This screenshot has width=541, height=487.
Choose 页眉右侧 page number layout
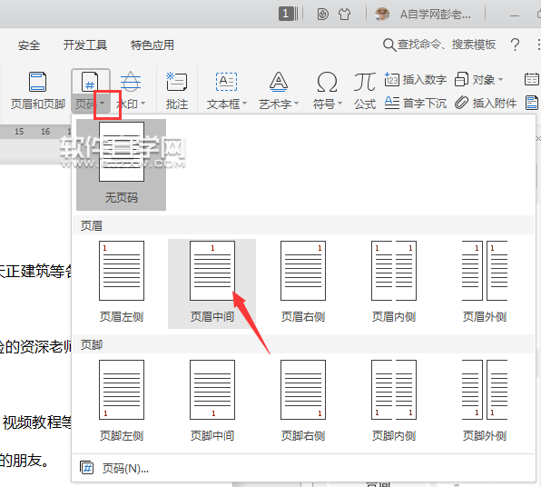(x=303, y=283)
